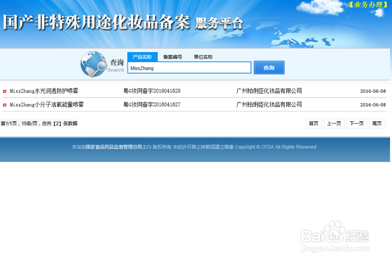Open the 业务办理 link at top right

tap(368, 5)
